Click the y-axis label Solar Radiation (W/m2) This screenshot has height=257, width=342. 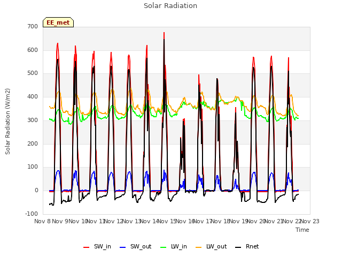click(7, 122)
